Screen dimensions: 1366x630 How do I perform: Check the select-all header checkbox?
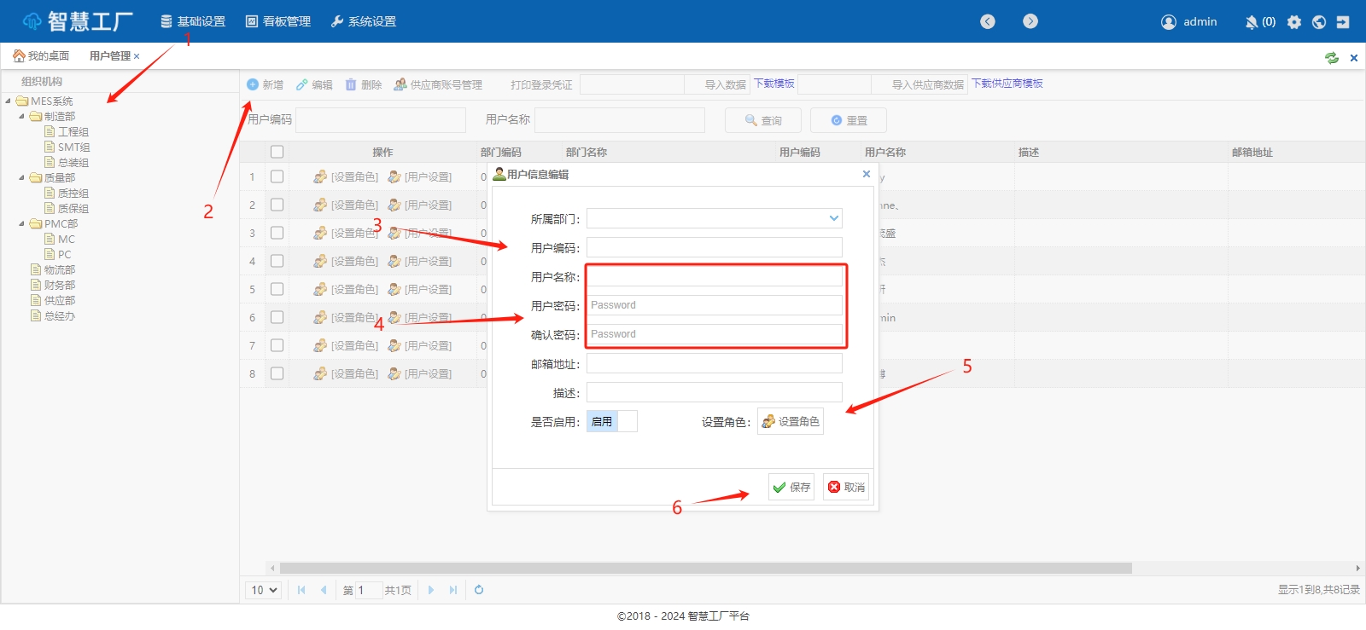pyautogui.click(x=277, y=152)
